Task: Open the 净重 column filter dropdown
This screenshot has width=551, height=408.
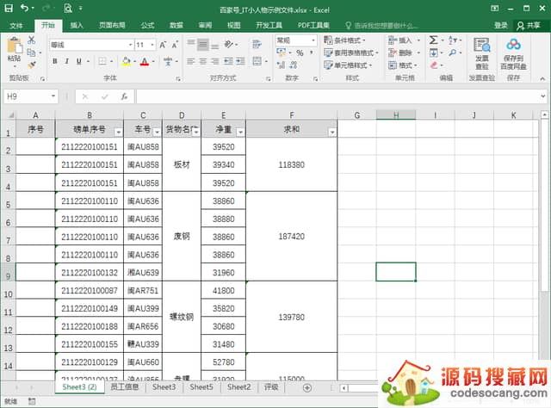Action: click(240, 132)
